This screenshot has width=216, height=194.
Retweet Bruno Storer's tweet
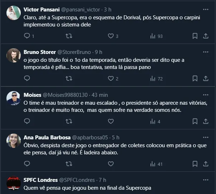[69, 79]
